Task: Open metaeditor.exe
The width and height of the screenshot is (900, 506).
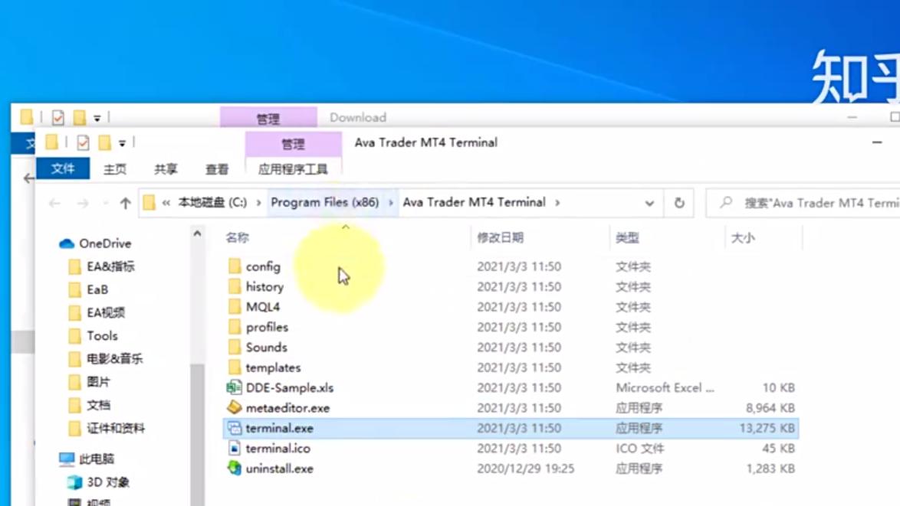Action: [x=287, y=408]
